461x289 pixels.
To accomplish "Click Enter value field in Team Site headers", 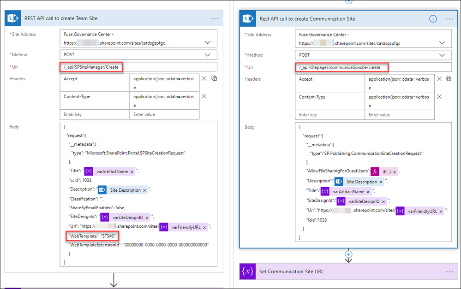I will click(x=164, y=115).
